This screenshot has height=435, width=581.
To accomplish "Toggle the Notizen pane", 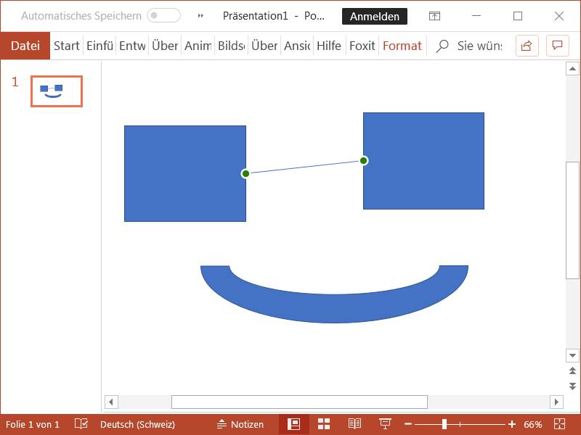I will click(x=240, y=424).
